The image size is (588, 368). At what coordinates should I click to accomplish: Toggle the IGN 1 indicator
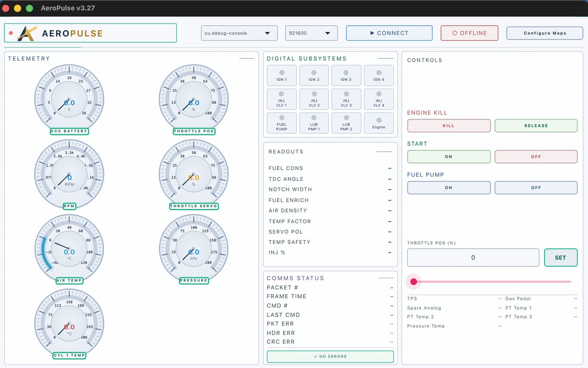tap(282, 75)
